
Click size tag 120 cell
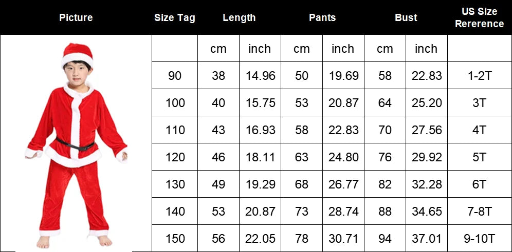tap(175, 157)
